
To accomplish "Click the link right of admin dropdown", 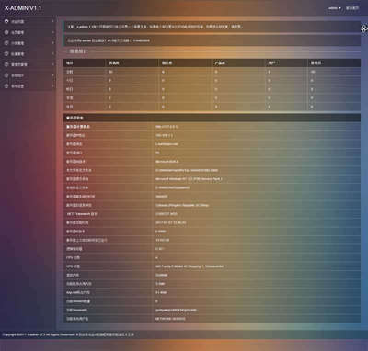I will point(352,8).
